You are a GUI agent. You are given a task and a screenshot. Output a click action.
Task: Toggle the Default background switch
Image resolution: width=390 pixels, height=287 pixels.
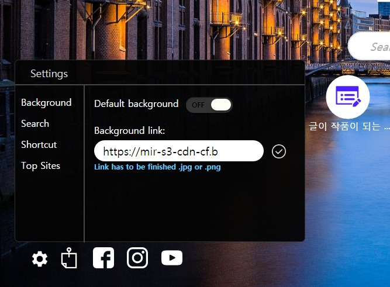[209, 105]
